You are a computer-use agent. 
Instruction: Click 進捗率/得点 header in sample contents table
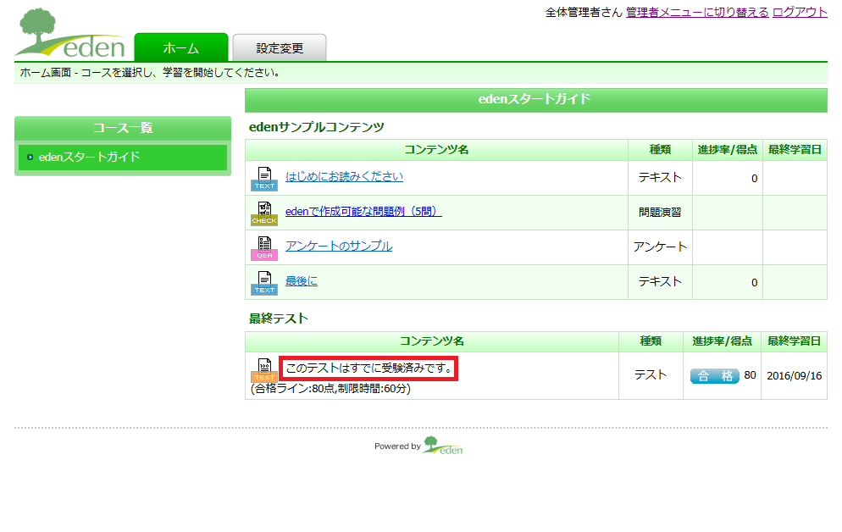[x=727, y=150]
